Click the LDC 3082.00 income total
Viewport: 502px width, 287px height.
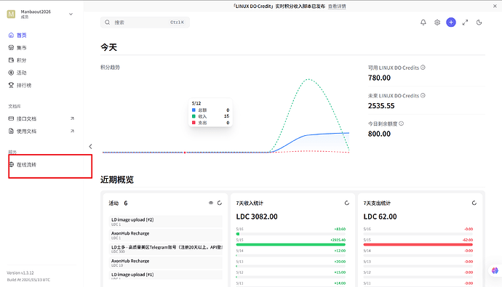257,217
